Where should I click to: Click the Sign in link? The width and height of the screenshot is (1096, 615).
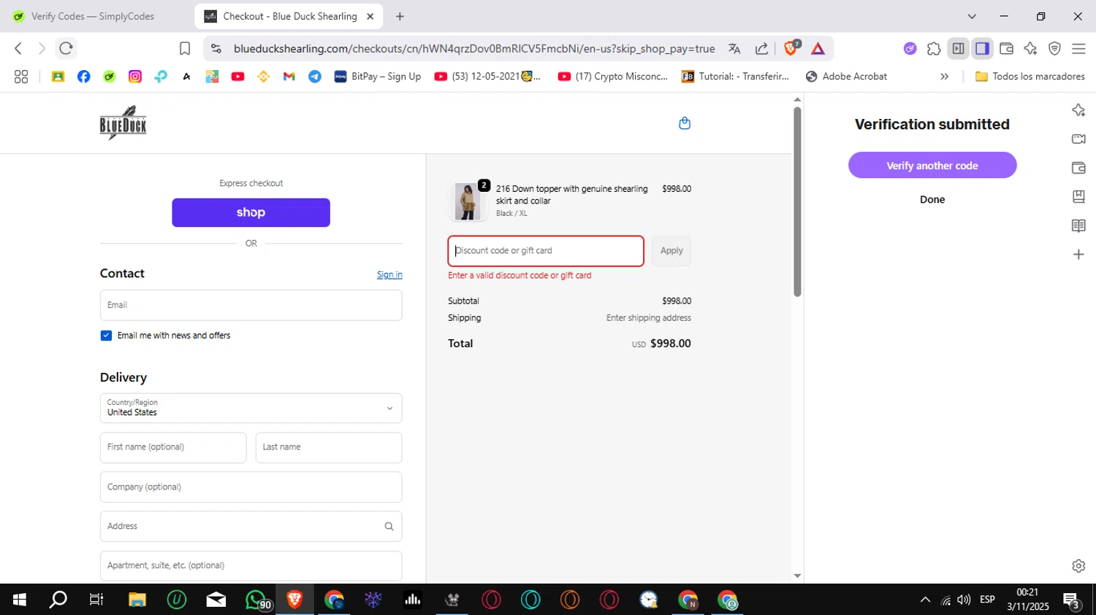pos(389,274)
